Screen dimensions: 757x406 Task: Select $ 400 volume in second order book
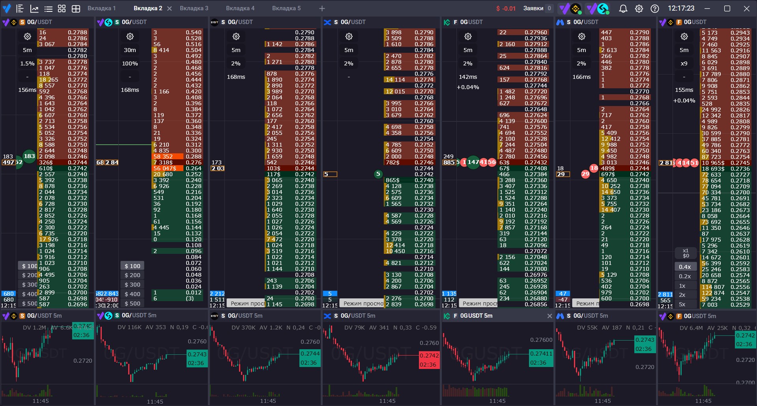(132, 294)
